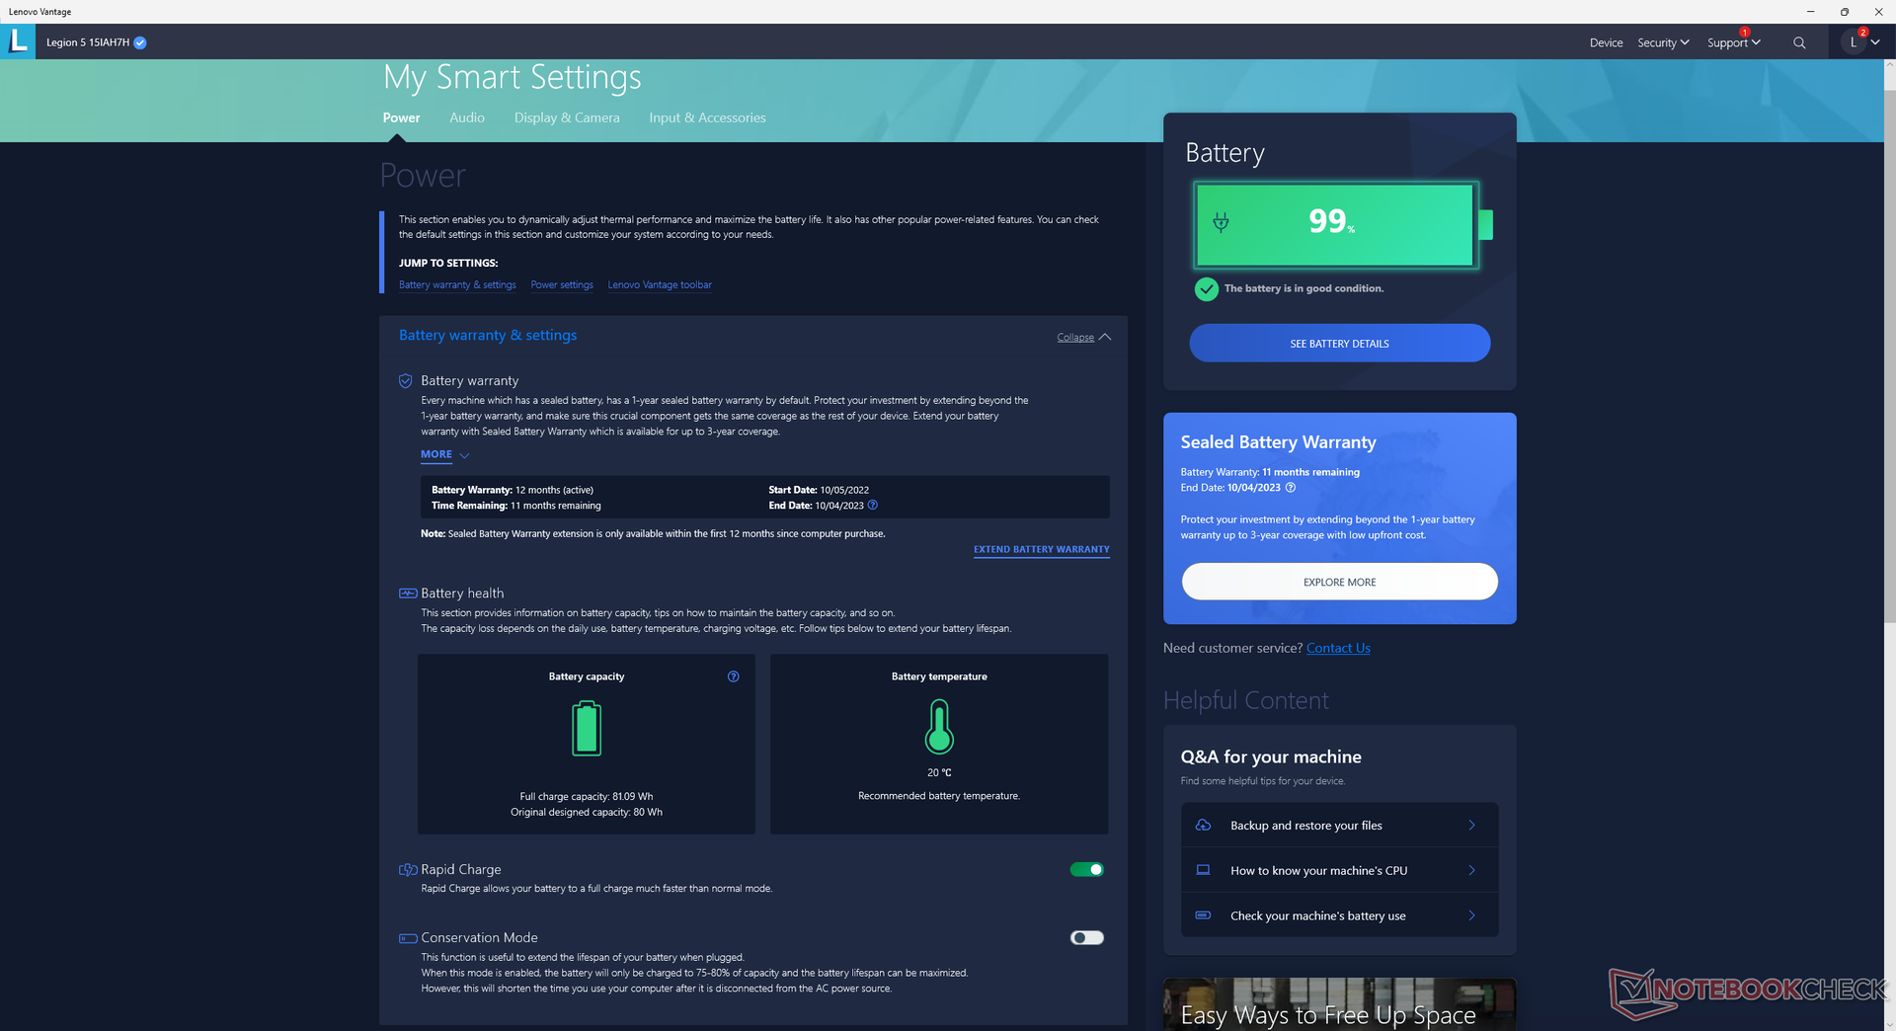The width and height of the screenshot is (1896, 1031).
Task: Click the Start Date 10/05/2022 value
Action: [x=844, y=491]
